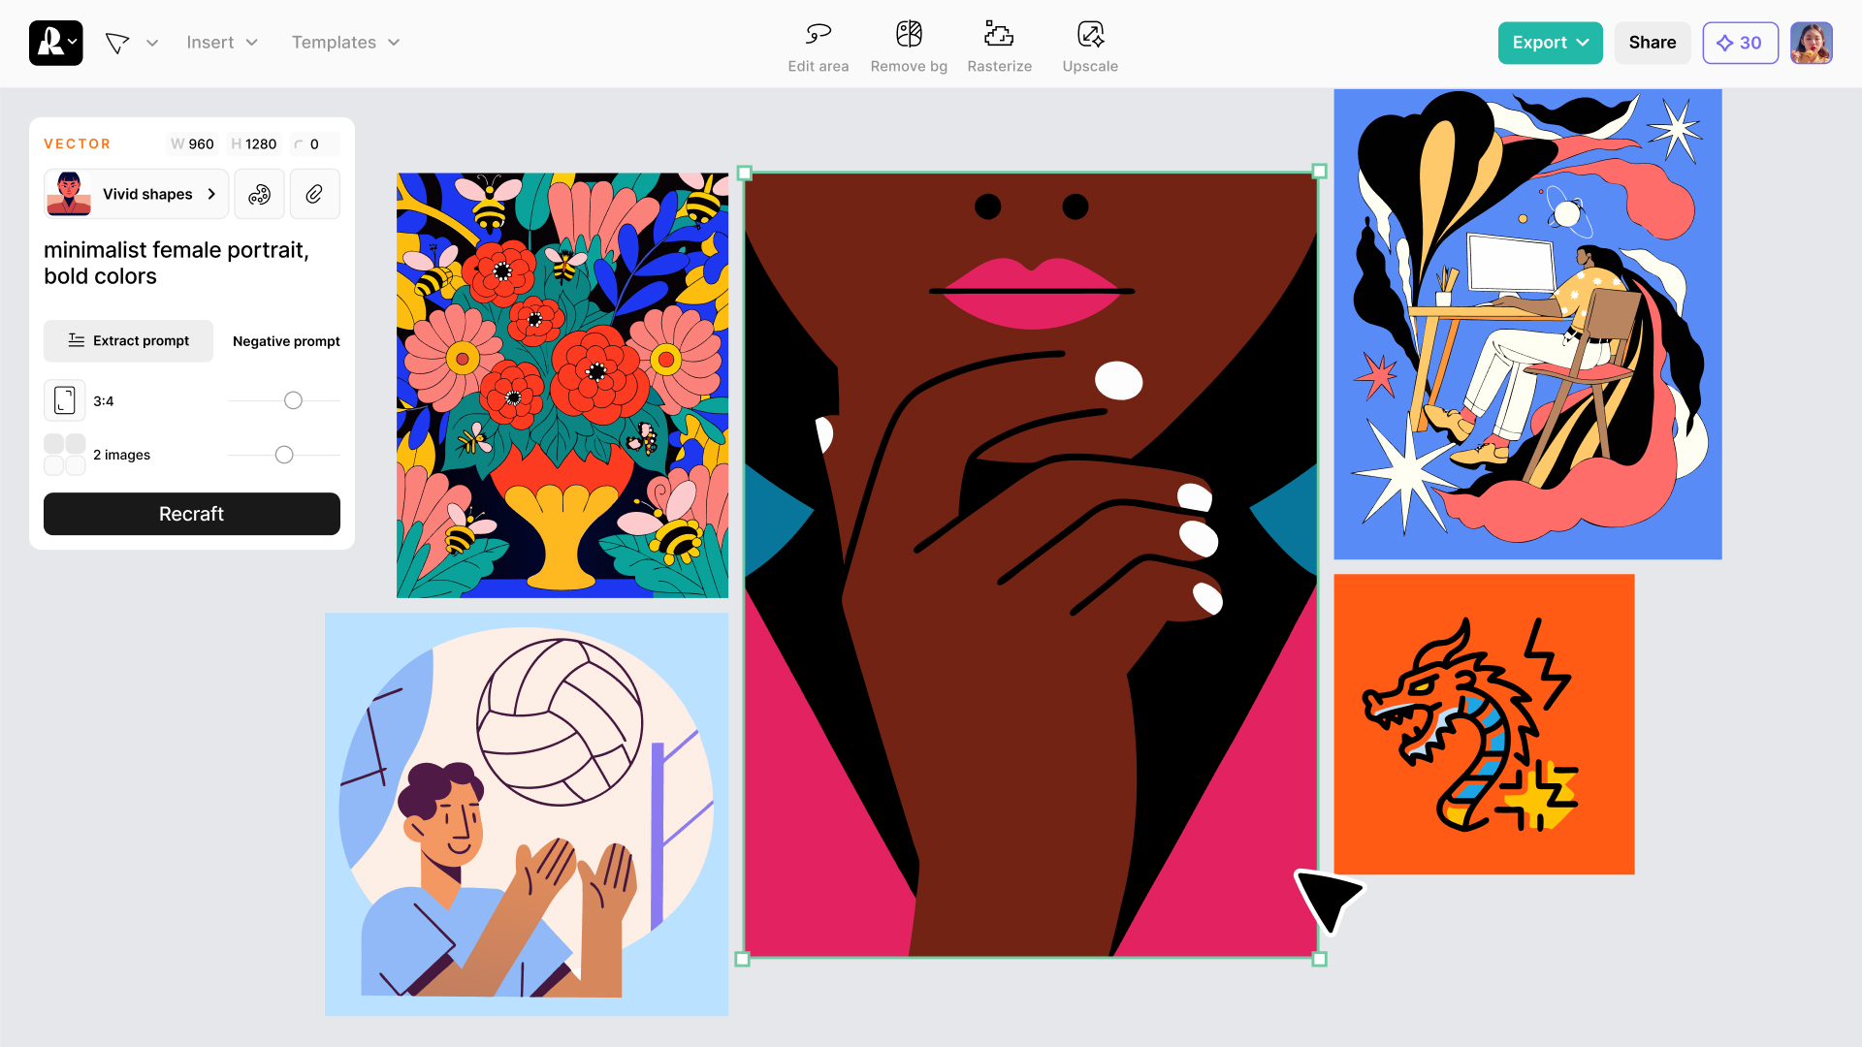The image size is (1862, 1047).
Task: Open the Vivid shapes style selector
Action: 137,194
